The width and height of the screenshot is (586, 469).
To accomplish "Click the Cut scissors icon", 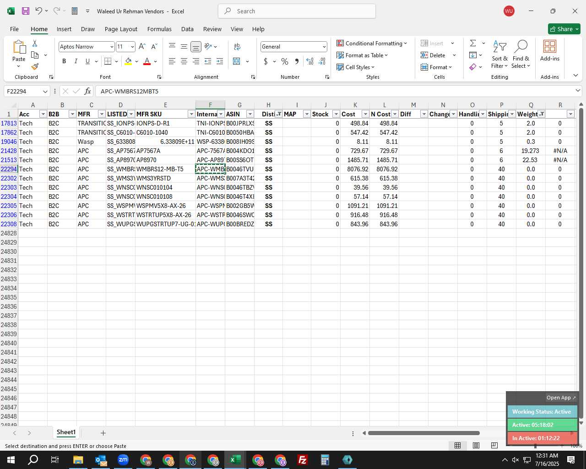I will [x=35, y=43].
